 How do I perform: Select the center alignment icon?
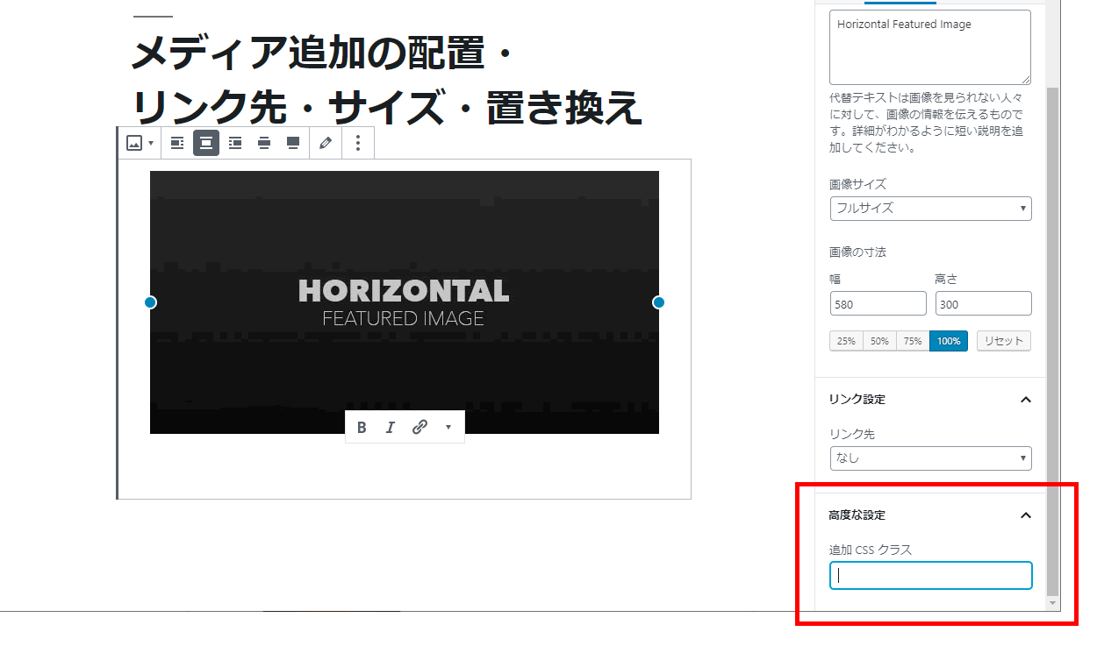pyautogui.click(x=206, y=143)
